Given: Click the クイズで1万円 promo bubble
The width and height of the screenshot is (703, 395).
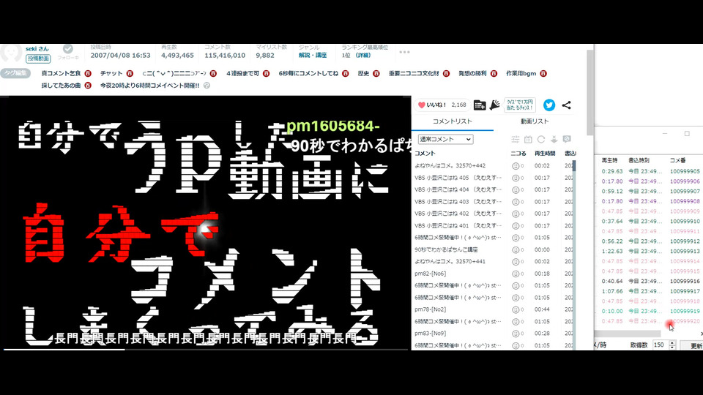Looking at the screenshot, I should coord(520,105).
